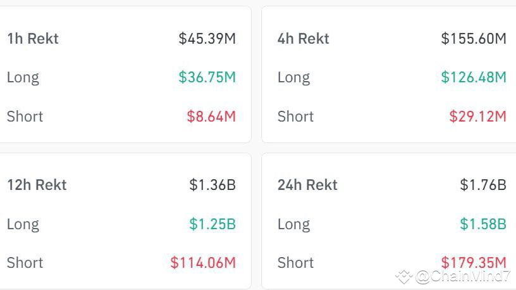This screenshot has height=290, width=516.
Task: Click the @ChainMind7 watermark handle
Action: click(x=464, y=277)
